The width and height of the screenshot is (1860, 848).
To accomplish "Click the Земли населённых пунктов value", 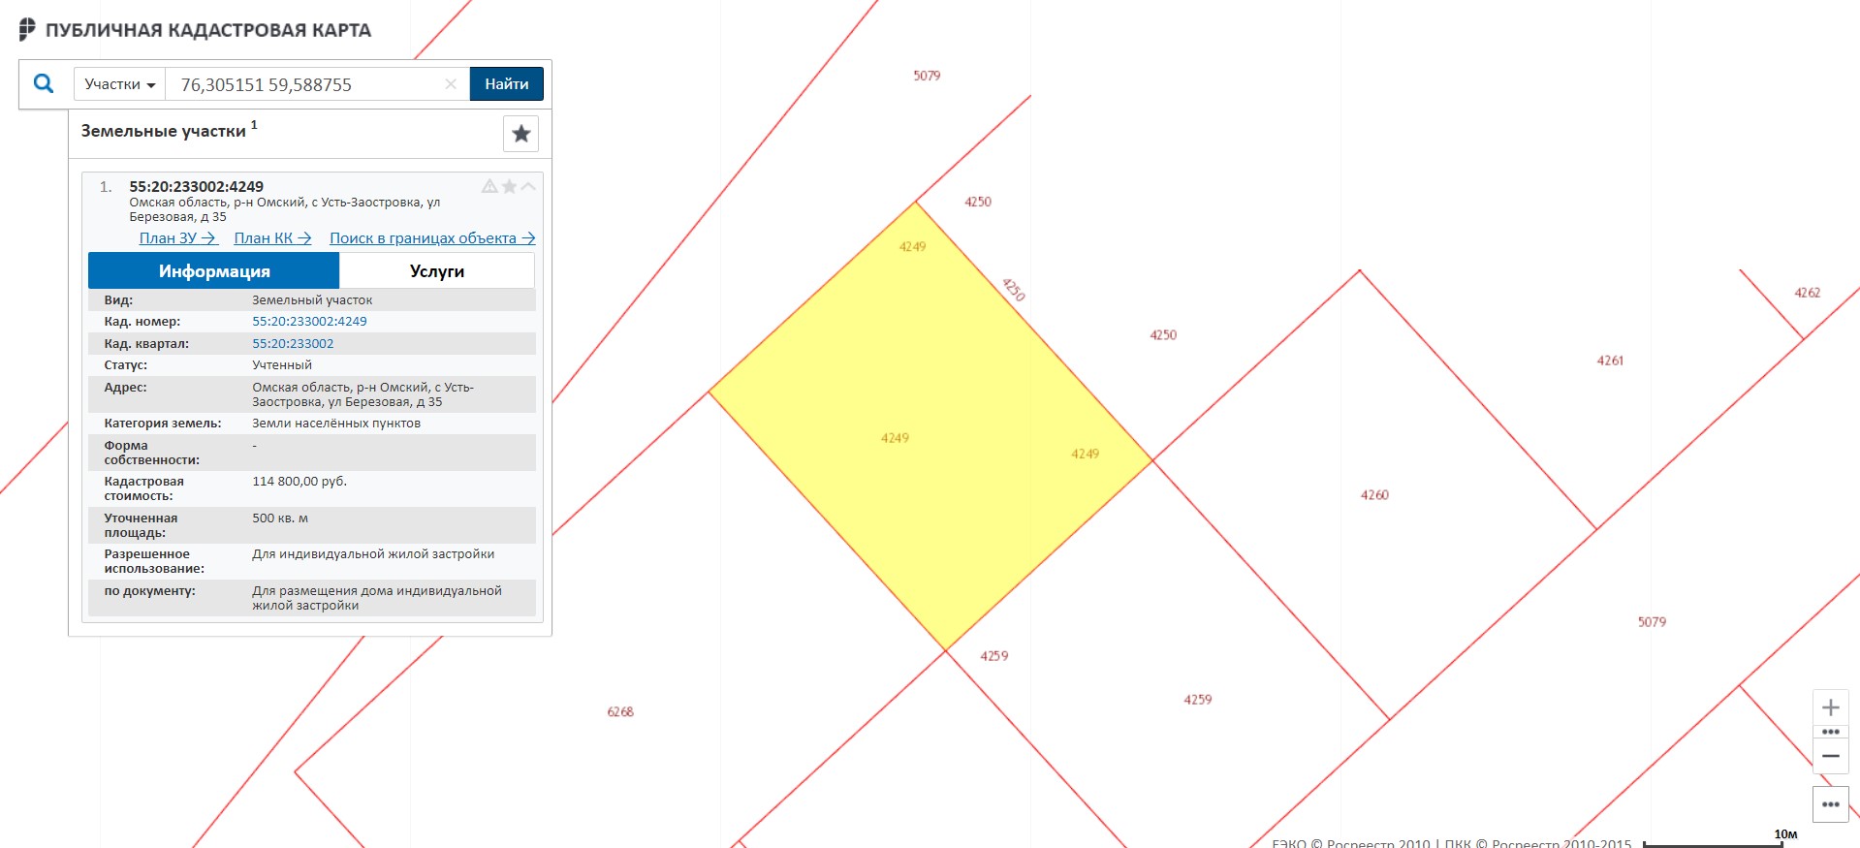I will [336, 424].
